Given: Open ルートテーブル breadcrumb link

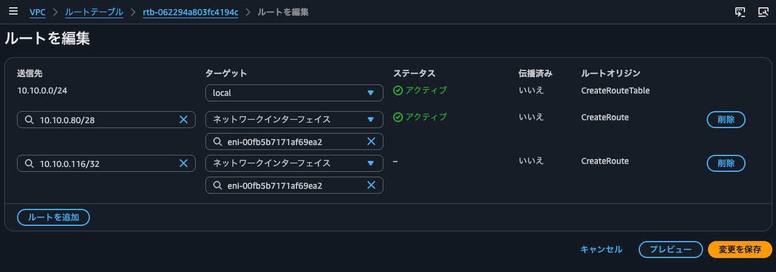Looking at the screenshot, I should [x=94, y=12].
